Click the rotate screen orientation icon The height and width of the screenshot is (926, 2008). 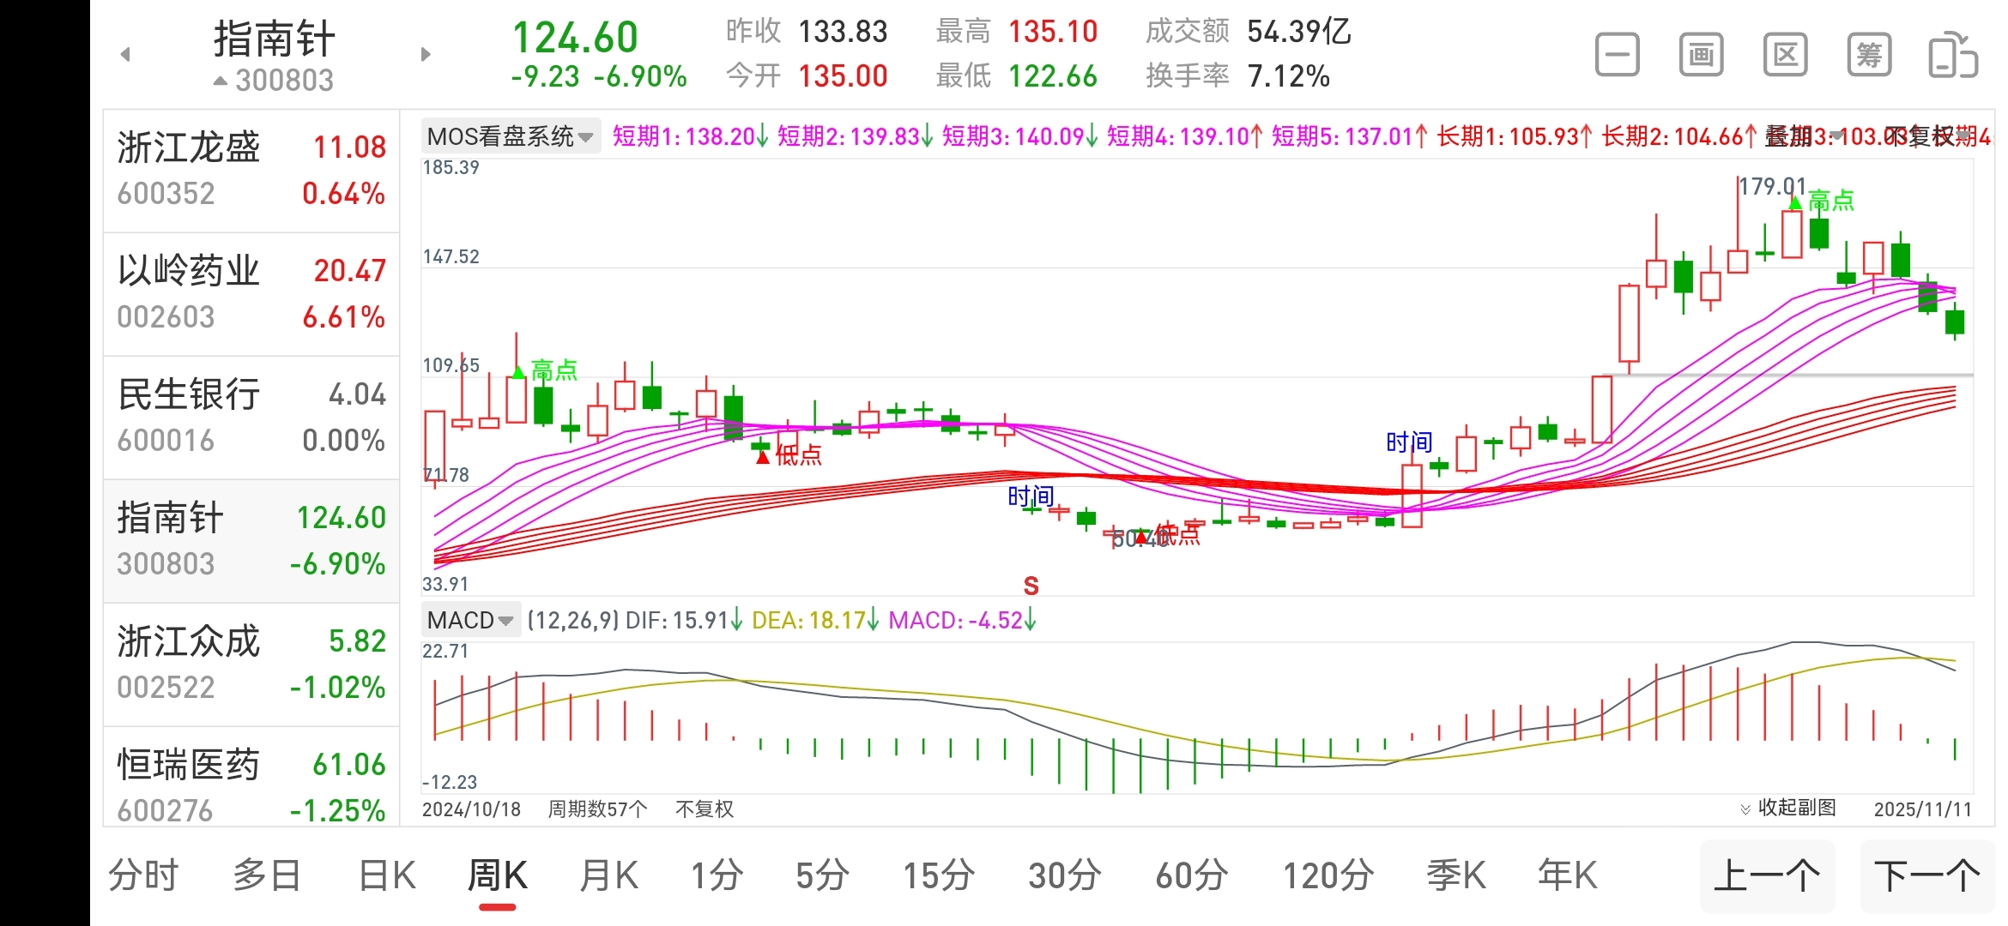point(1952,56)
